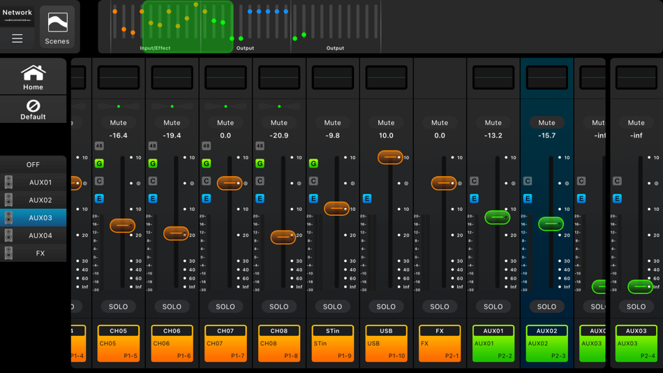This screenshot has height=373, width=663.
Task: Click the speaker icon beside AUX04
Action: click(8, 235)
